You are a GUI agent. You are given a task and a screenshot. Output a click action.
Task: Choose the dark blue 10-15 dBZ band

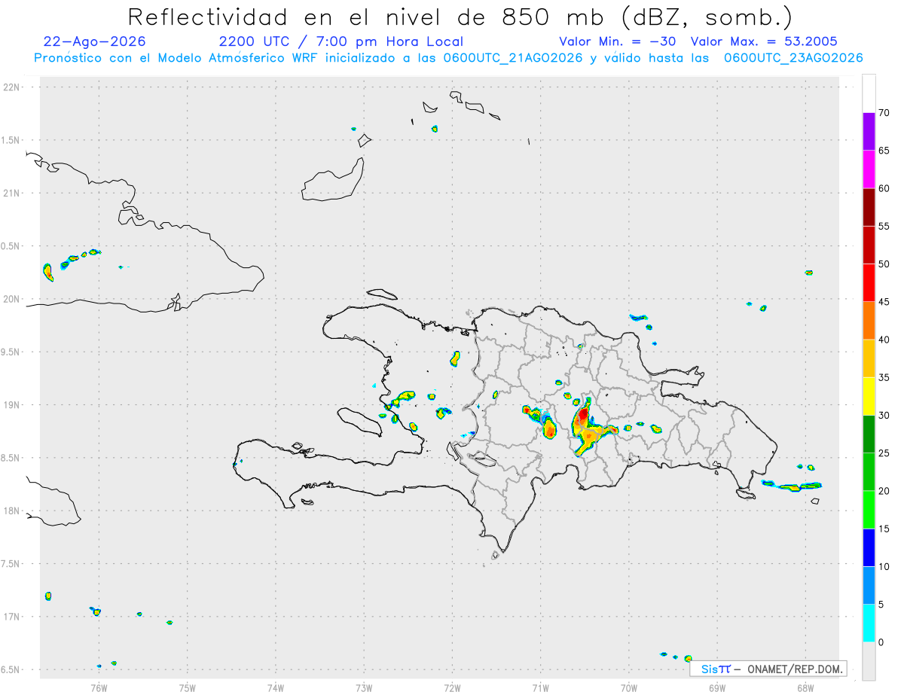coord(869,548)
